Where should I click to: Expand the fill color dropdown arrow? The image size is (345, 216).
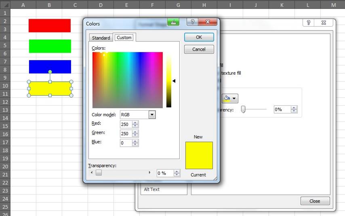tap(234, 99)
